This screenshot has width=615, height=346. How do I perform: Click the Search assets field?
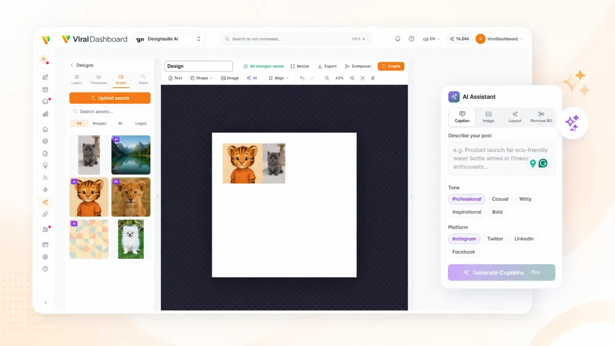110,112
